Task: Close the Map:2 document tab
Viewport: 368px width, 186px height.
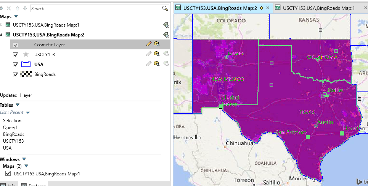Action: [268, 8]
